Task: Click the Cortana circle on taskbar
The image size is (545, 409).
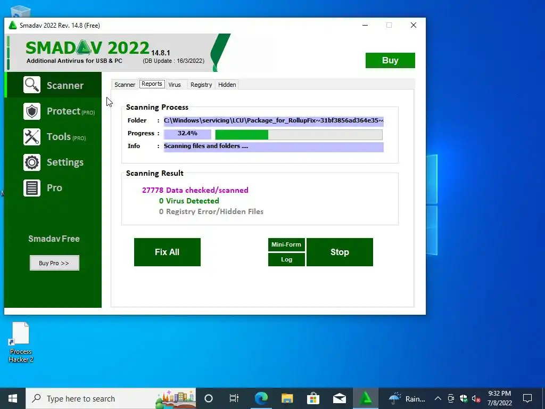Action: point(209,398)
